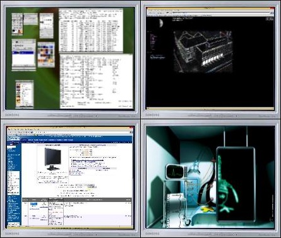Click the wireframe building image
Viewport: 281px width, 238px height.
[203, 52]
